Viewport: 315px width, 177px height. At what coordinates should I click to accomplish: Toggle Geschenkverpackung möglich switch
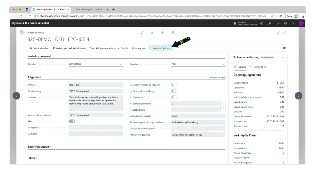(174, 85)
